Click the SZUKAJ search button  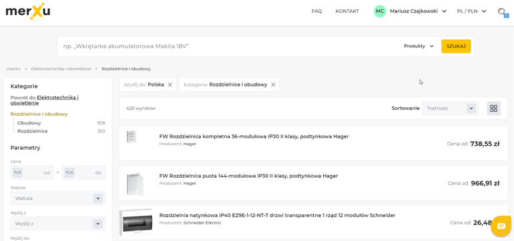click(456, 46)
